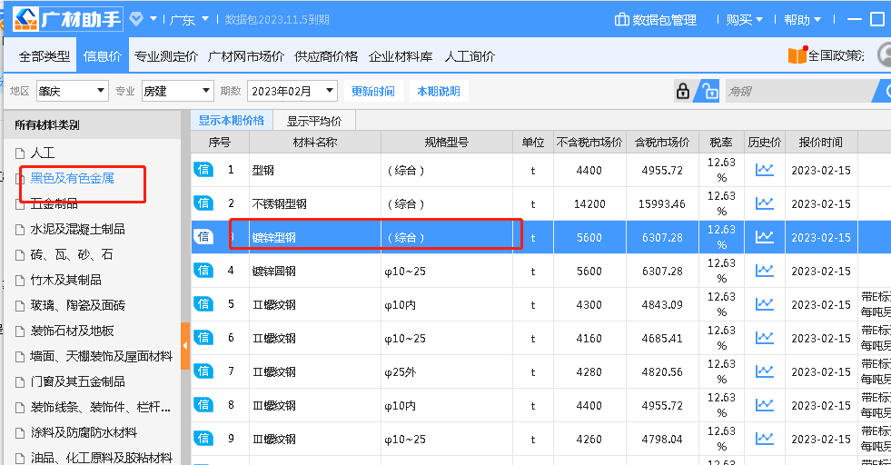This screenshot has width=891, height=465.
Task: Click the unlocked padlock icon
Action: 709,91
